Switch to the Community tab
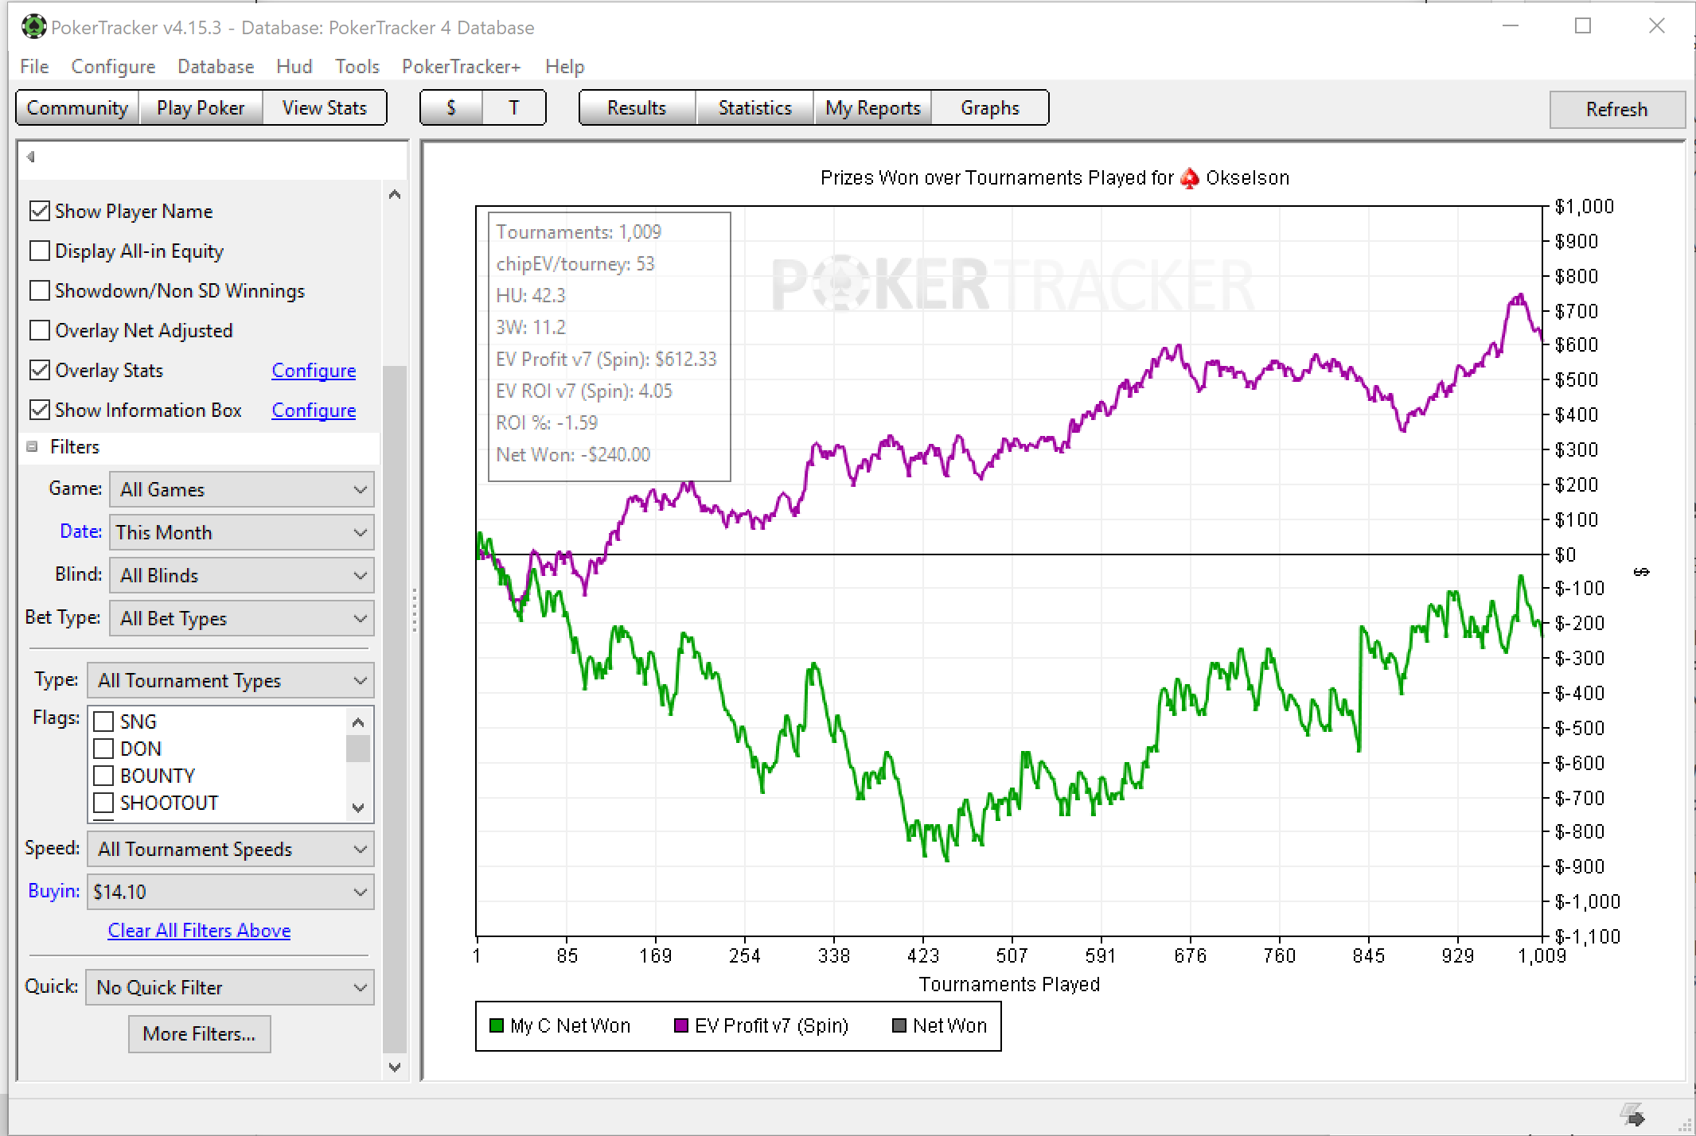This screenshot has width=1696, height=1136. tap(78, 108)
